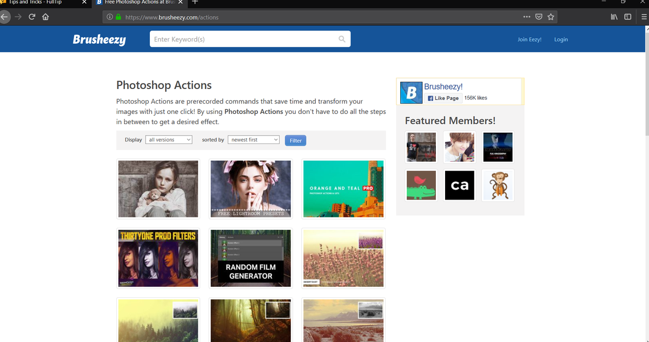
Task: Click the search magnifier icon
Action: coord(342,39)
